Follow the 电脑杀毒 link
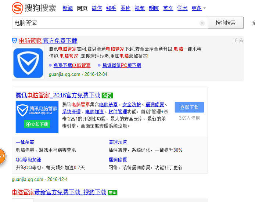Screen dimensions: 255x202 (108, 105)
